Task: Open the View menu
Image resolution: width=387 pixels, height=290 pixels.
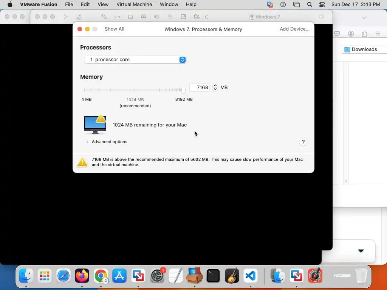Action: click(x=103, y=5)
